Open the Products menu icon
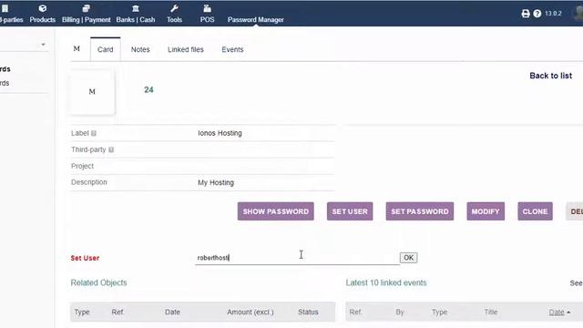 (x=43, y=8)
